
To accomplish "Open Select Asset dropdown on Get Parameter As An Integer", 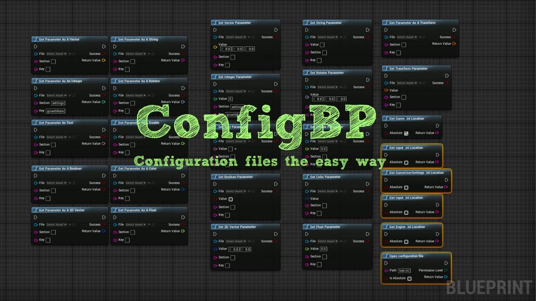I will 56,95.
